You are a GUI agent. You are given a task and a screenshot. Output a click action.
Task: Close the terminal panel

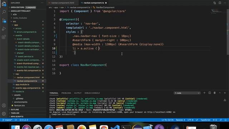225,93
